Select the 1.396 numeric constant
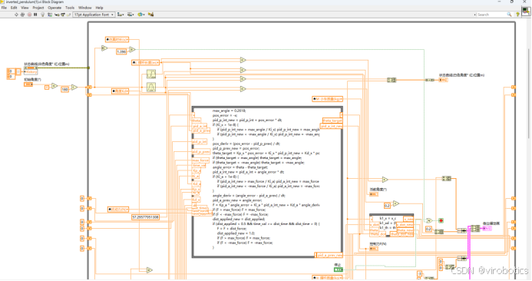532x281 pixels. (x=121, y=51)
